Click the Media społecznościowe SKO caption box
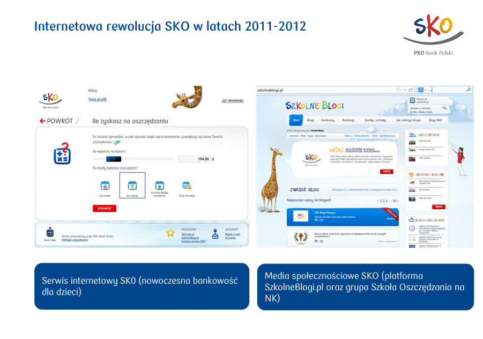Viewport: 483px width, 339px height. [365, 287]
